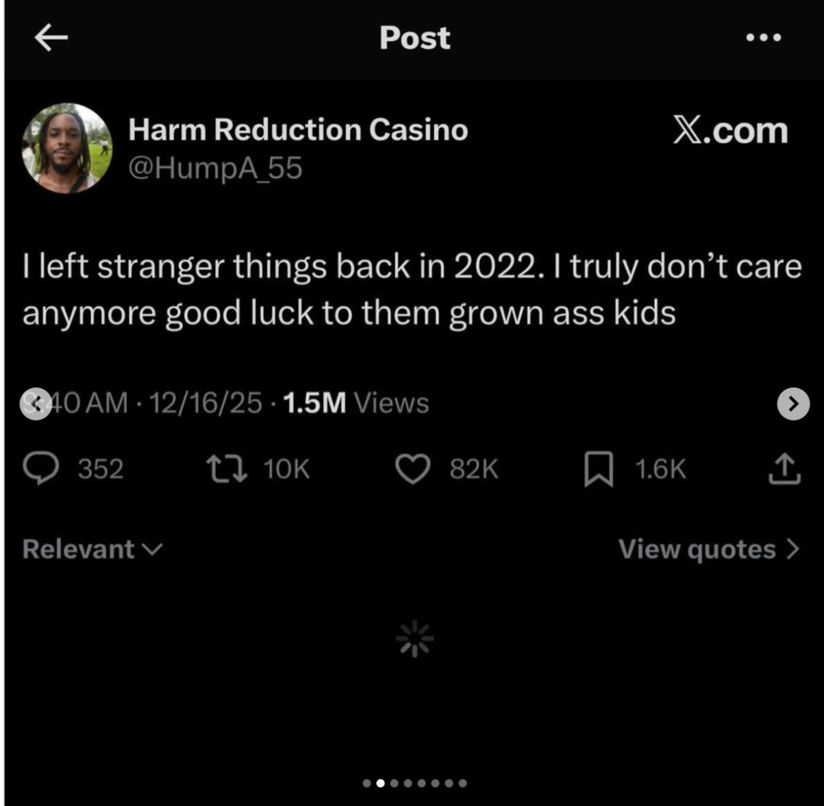View the 1.5M Views analytics
The image size is (824, 806).
355,403
